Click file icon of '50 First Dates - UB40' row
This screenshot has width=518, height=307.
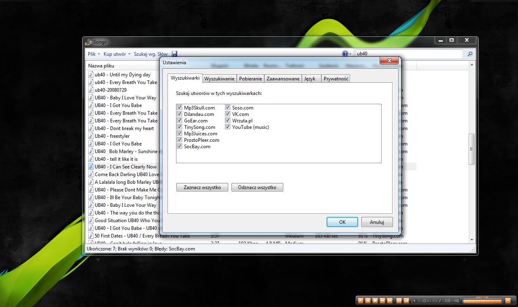[91, 236]
